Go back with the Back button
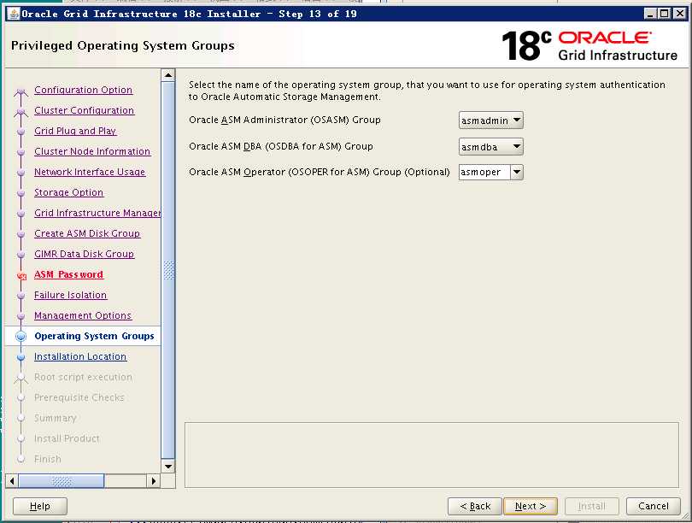This screenshot has height=523, width=692. pyautogui.click(x=475, y=506)
